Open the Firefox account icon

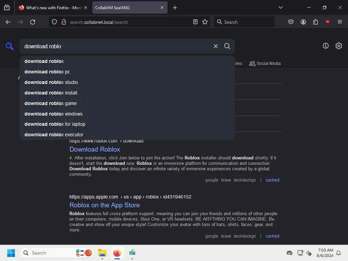pyautogui.click(x=303, y=22)
